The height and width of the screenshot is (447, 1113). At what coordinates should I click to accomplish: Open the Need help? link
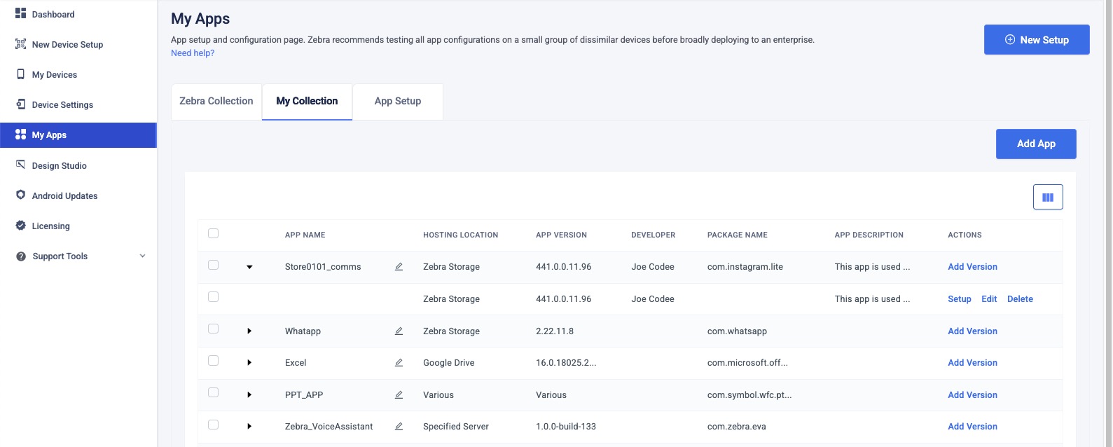(x=193, y=53)
